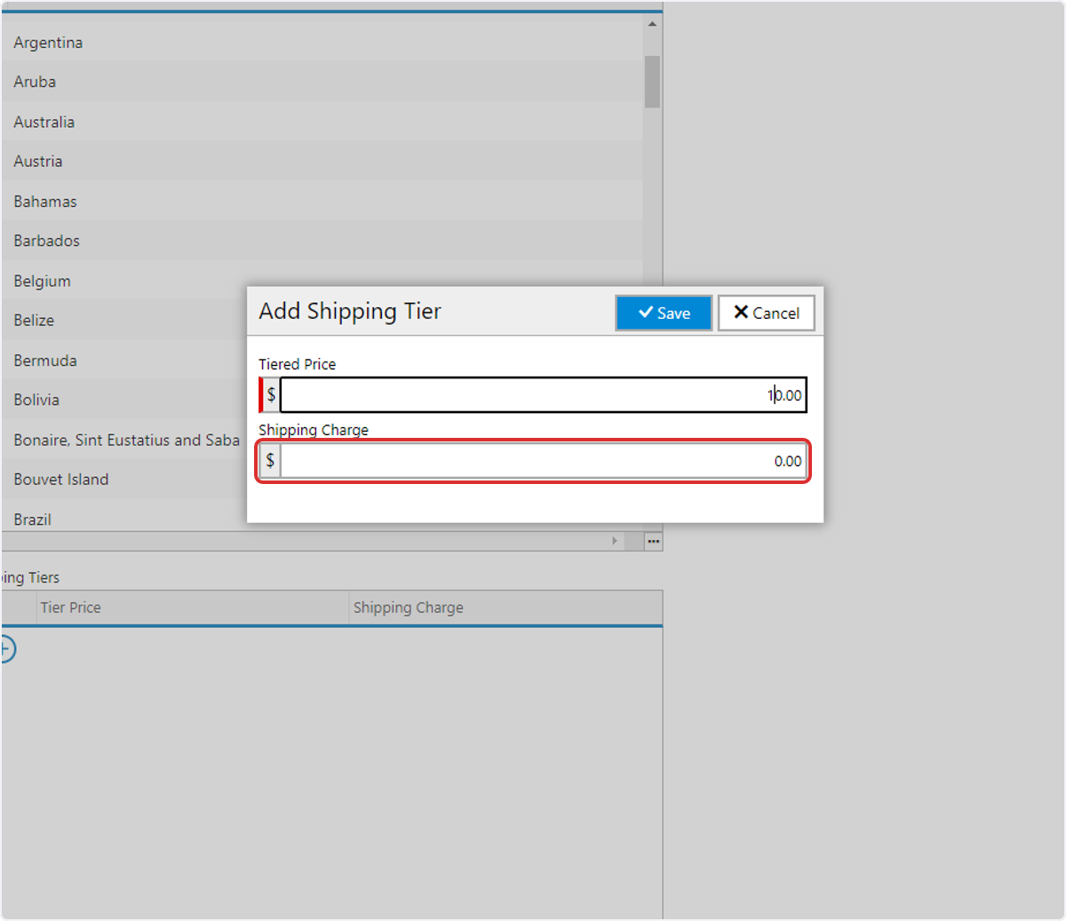Click the country list scroll-up arrow

(x=652, y=24)
